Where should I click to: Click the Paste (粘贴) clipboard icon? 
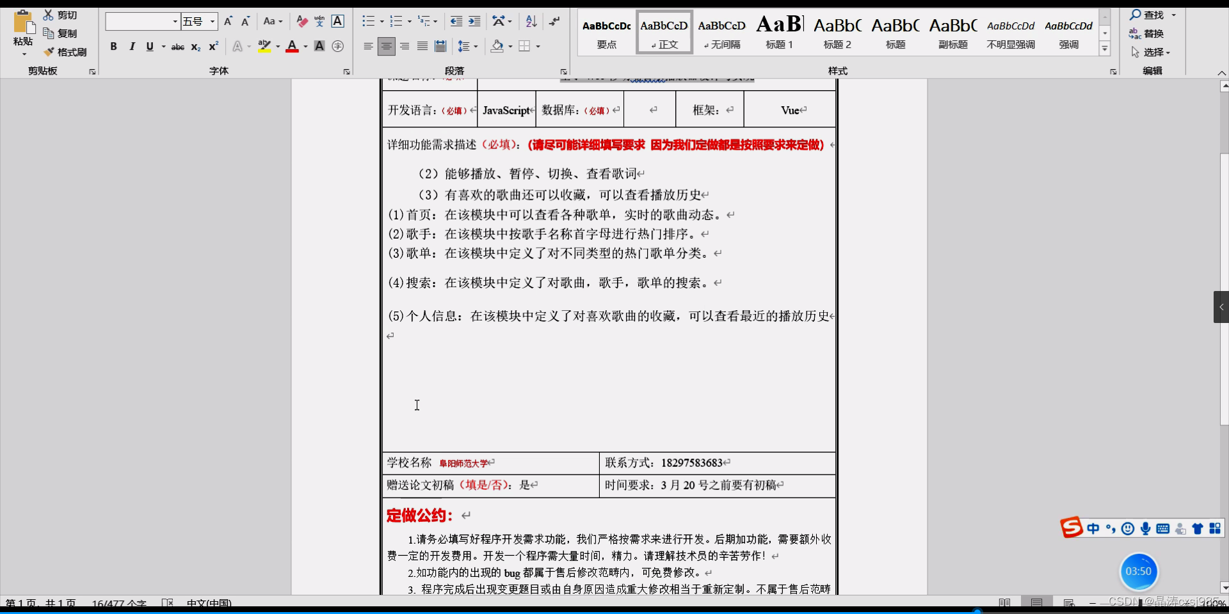tap(24, 22)
